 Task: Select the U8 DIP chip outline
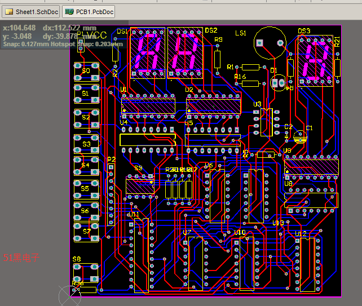[x=311, y=200]
